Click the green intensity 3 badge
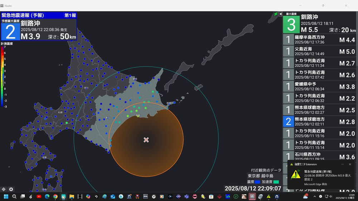 (291, 24)
